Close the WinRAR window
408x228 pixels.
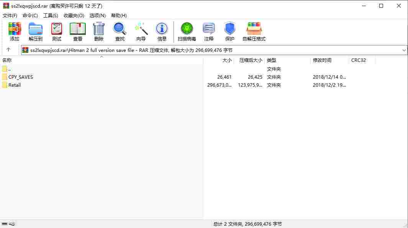tap(399, 6)
